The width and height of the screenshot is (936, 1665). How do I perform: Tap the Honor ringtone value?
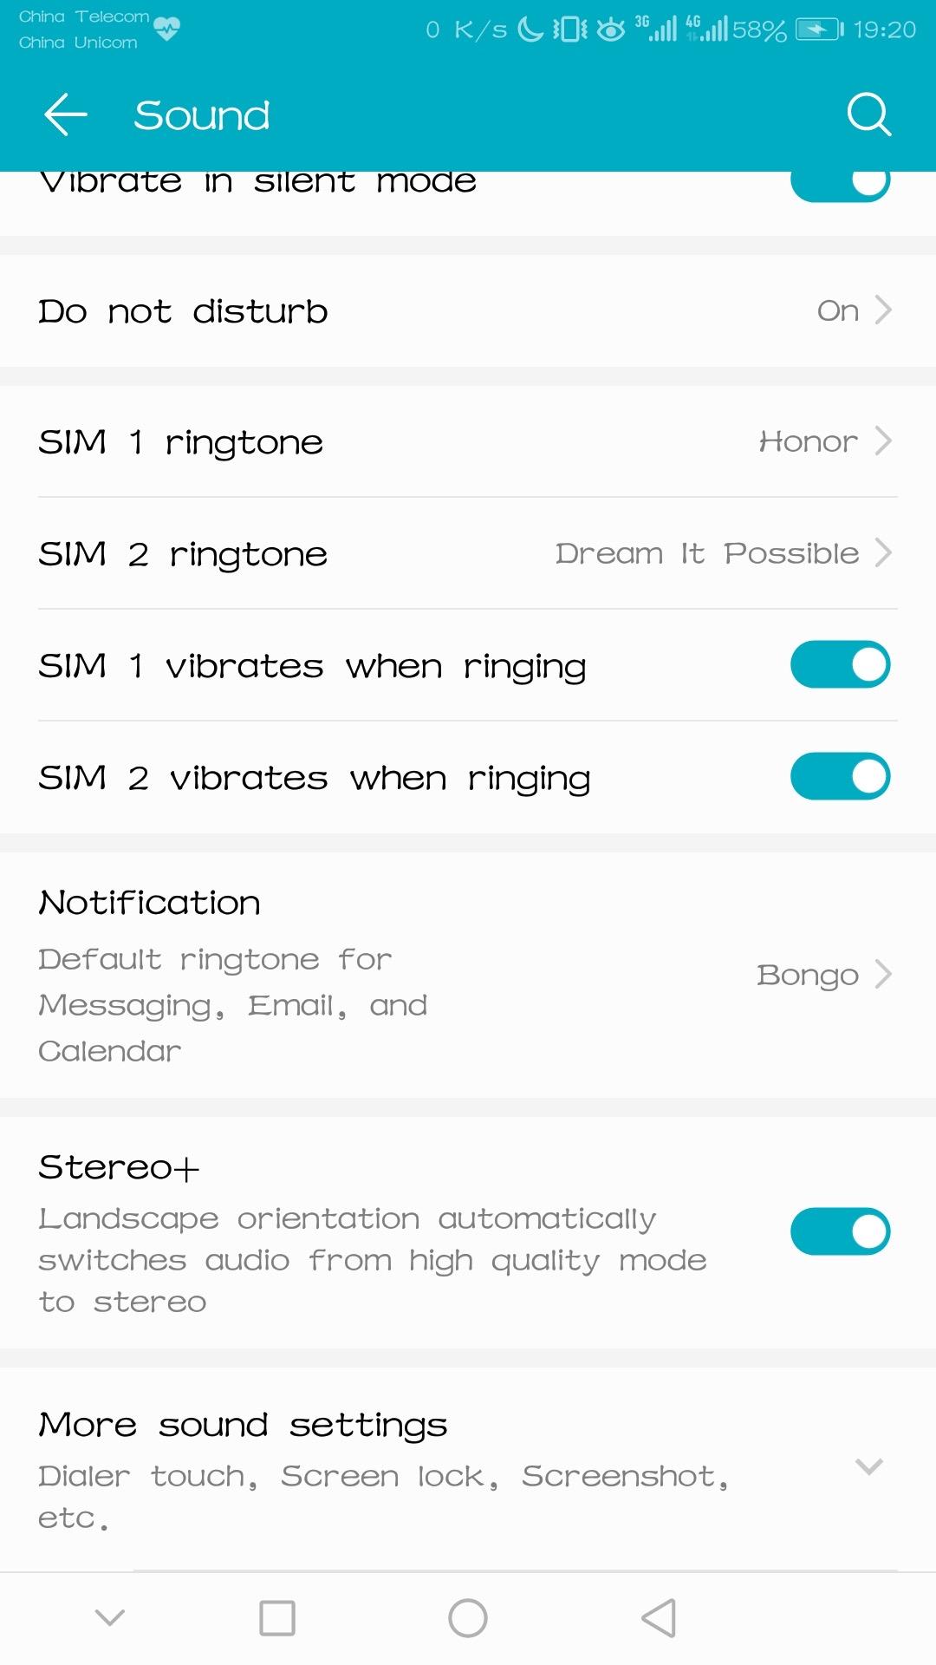[x=808, y=441]
